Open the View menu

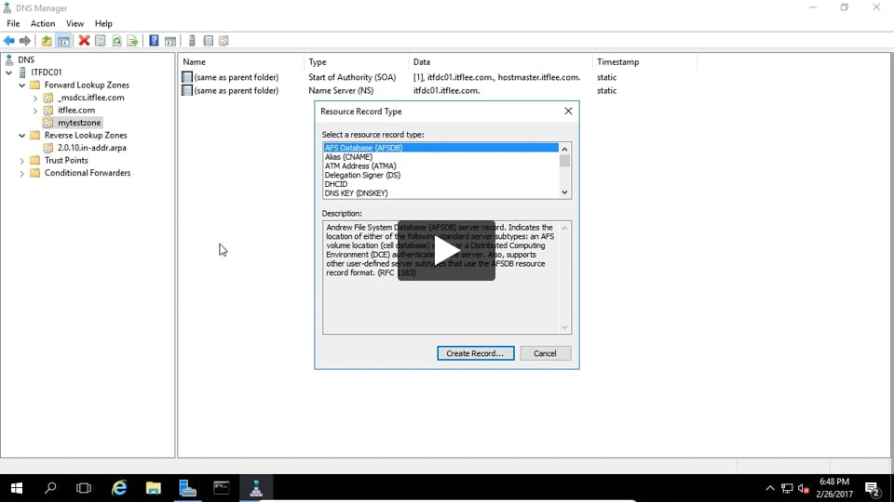point(74,23)
